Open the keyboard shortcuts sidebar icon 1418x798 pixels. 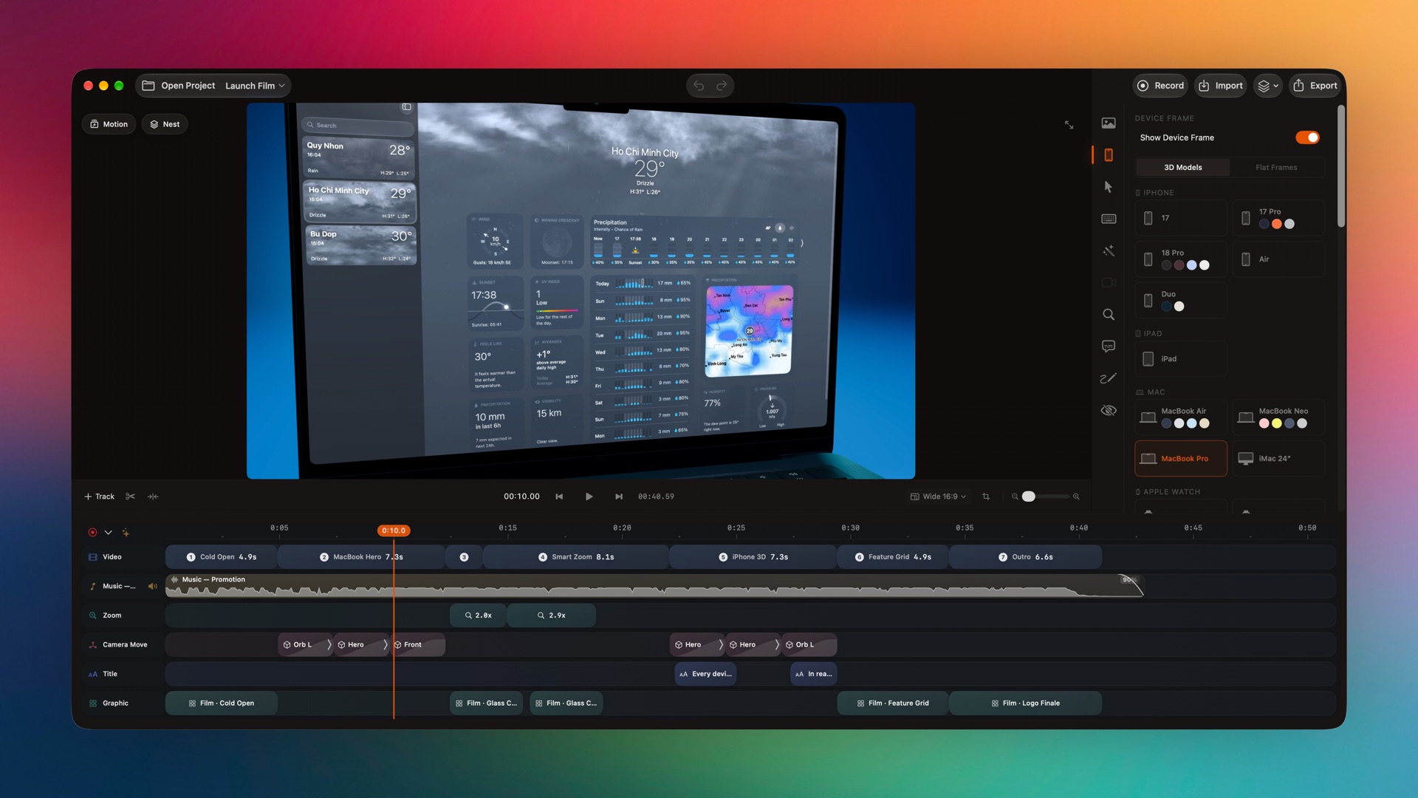[1109, 219]
